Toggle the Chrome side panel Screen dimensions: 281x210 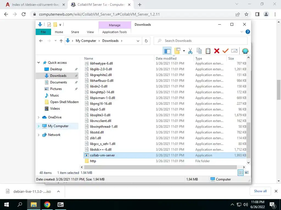[x=257, y=14]
